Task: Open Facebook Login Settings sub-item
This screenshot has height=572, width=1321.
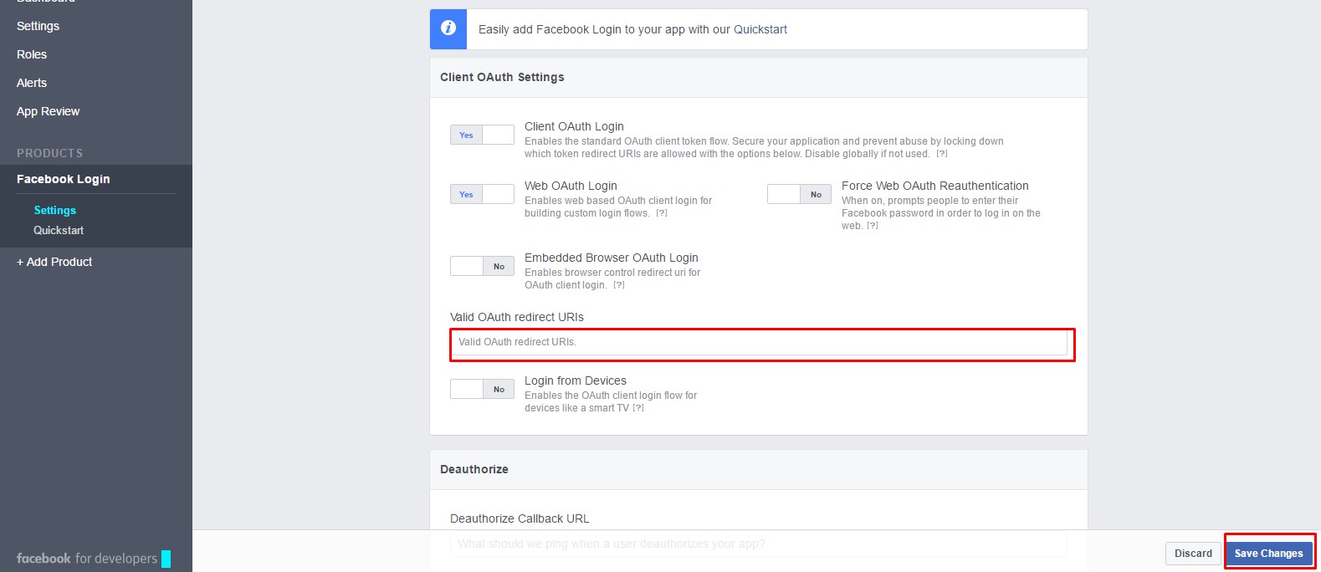Action: pyautogui.click(x=54, y=210)
